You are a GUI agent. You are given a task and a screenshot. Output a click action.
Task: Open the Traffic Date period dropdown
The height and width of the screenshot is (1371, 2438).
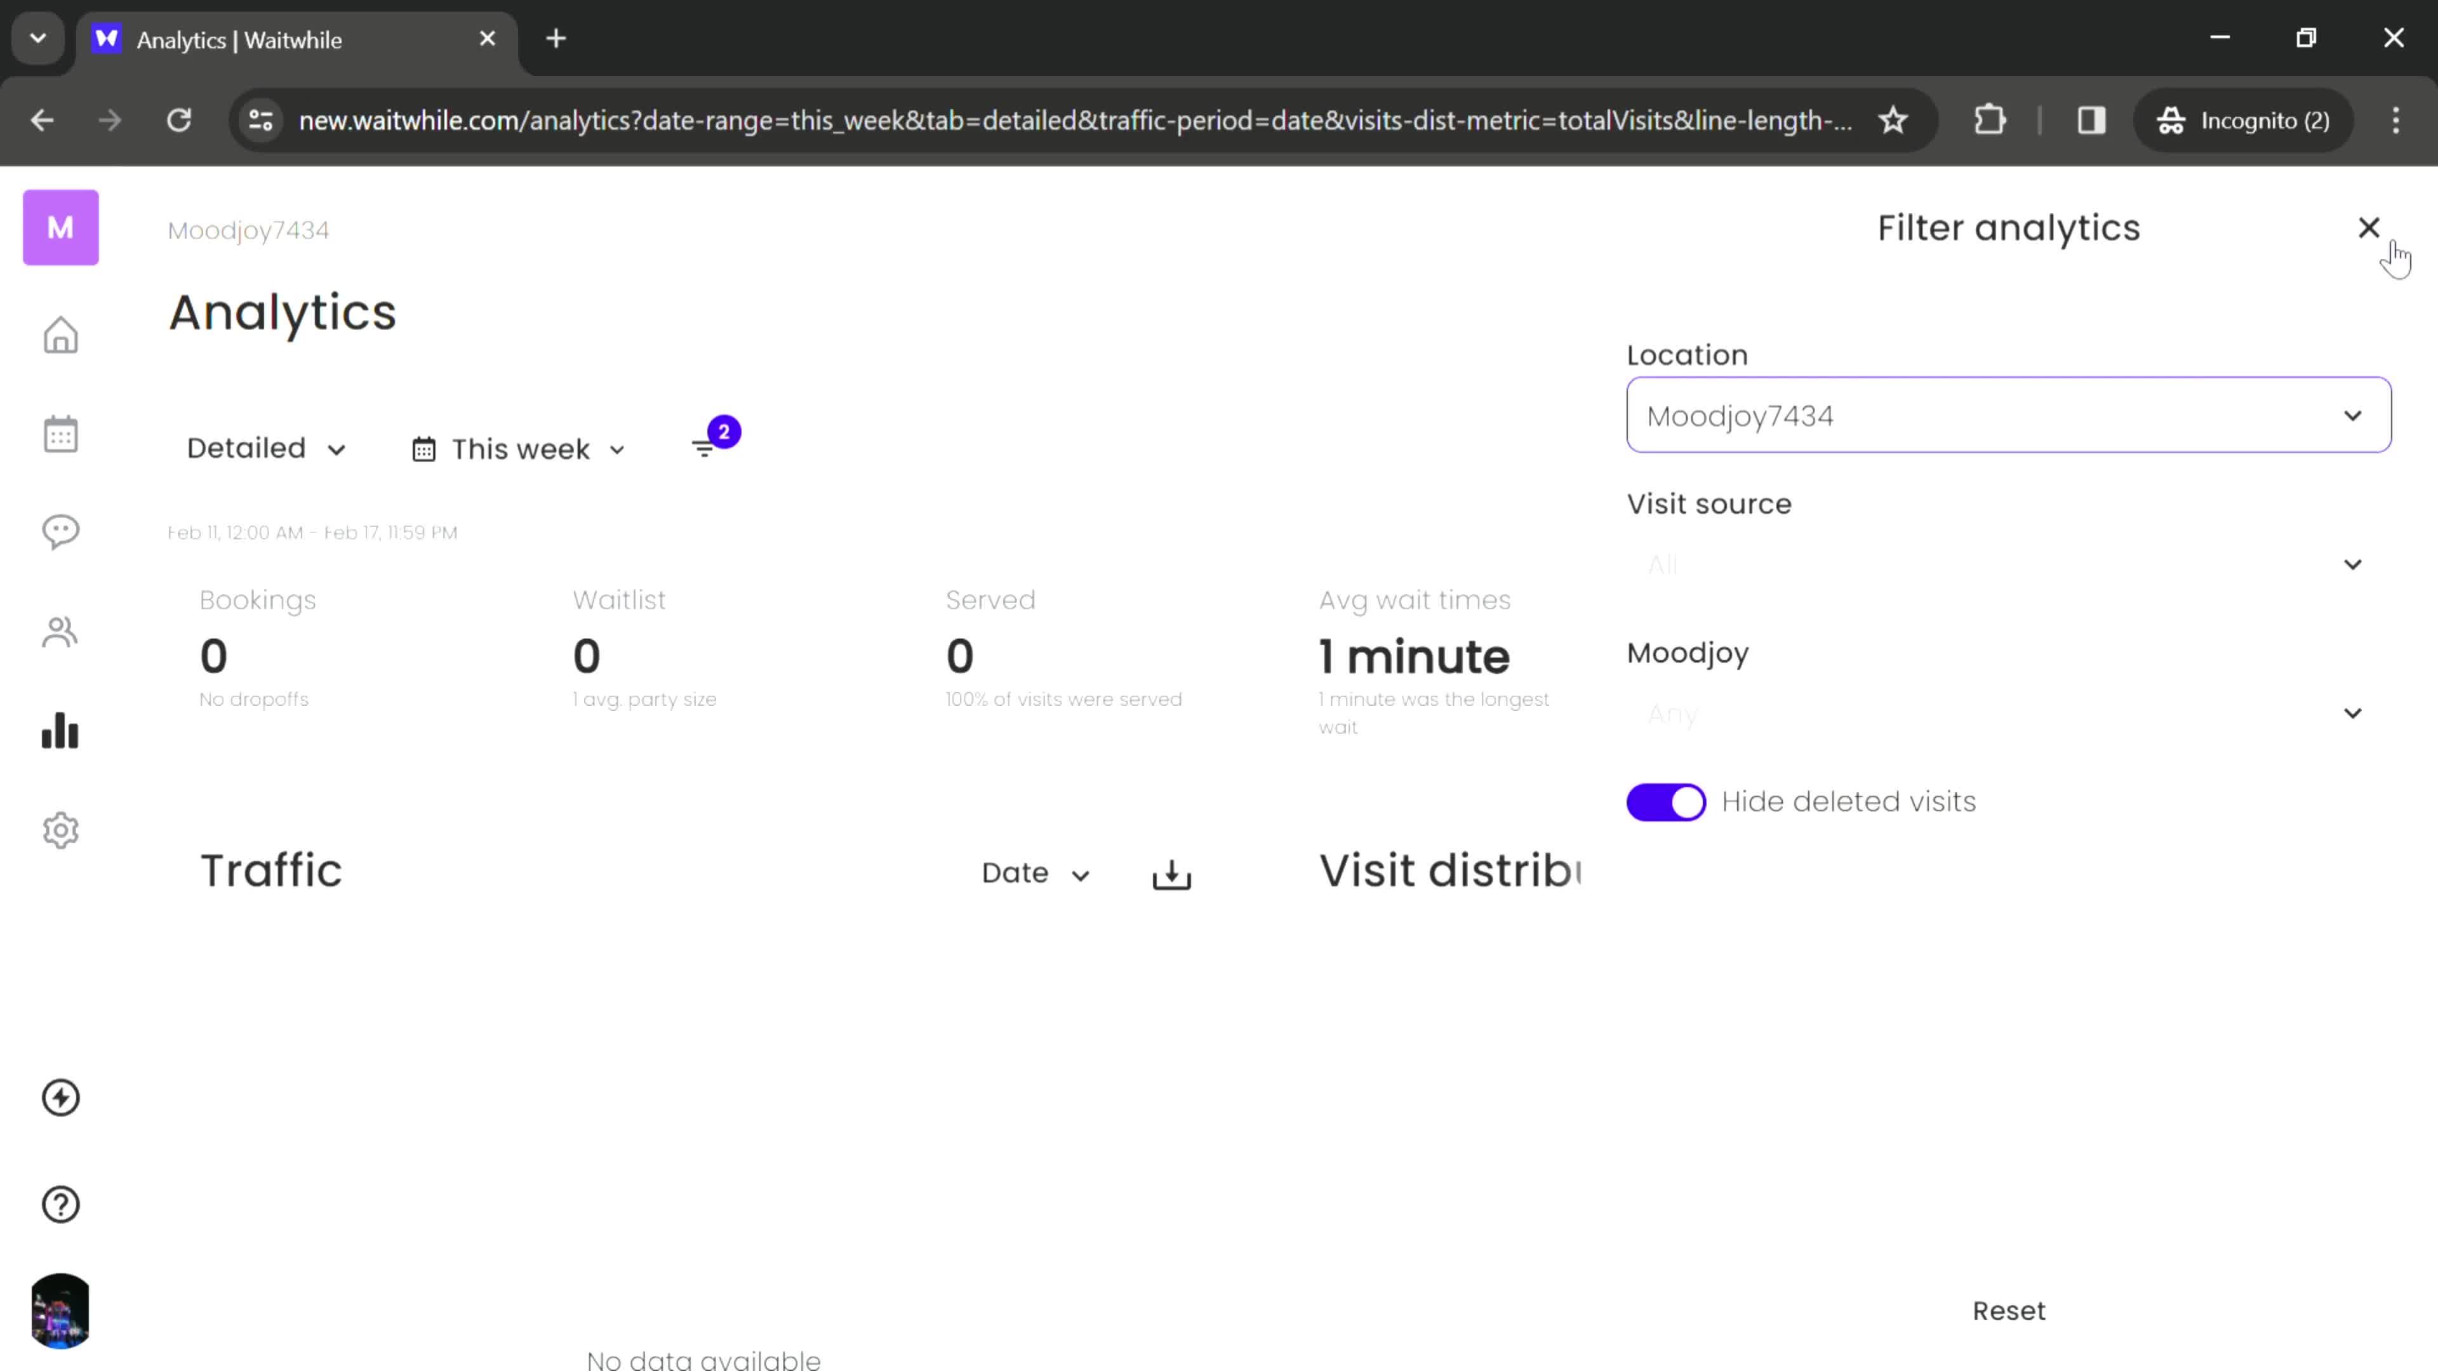1036,873
